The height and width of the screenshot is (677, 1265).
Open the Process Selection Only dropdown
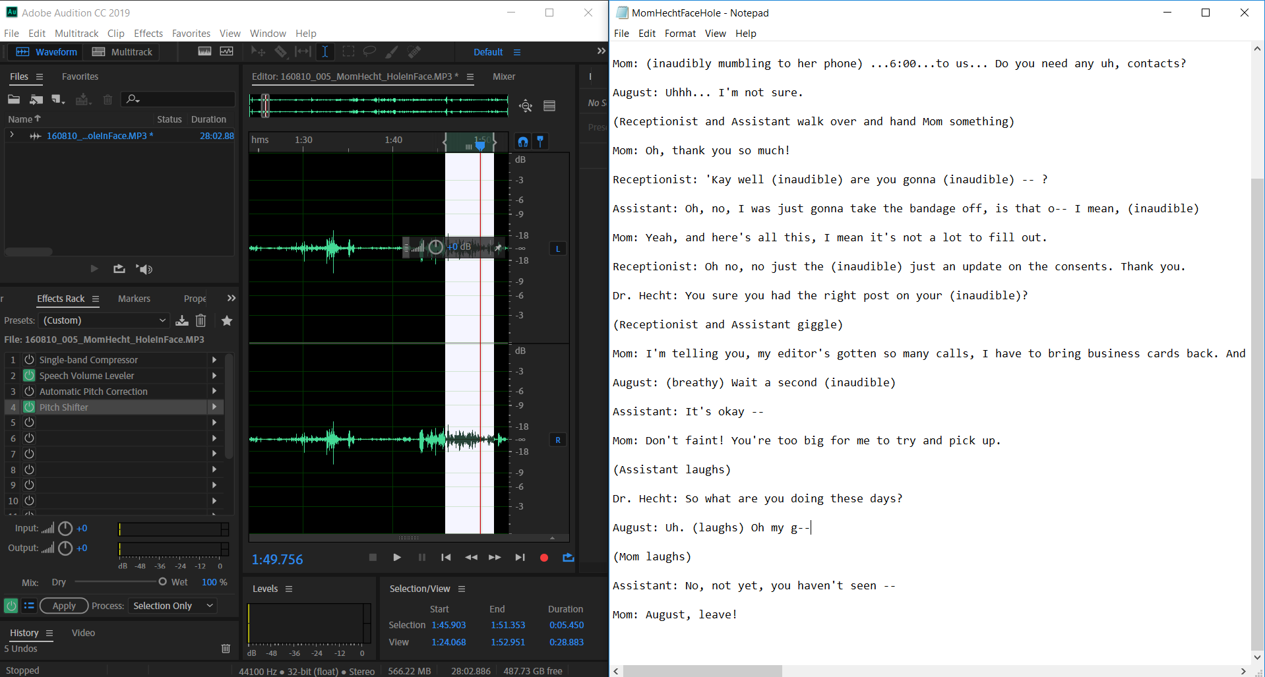172,605
